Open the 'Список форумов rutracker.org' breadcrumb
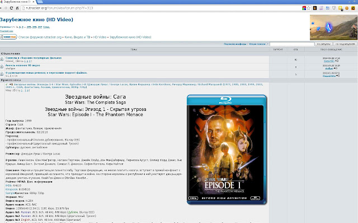Image resolution: width=358 pixels, height=223 pixels. [40, 37]
